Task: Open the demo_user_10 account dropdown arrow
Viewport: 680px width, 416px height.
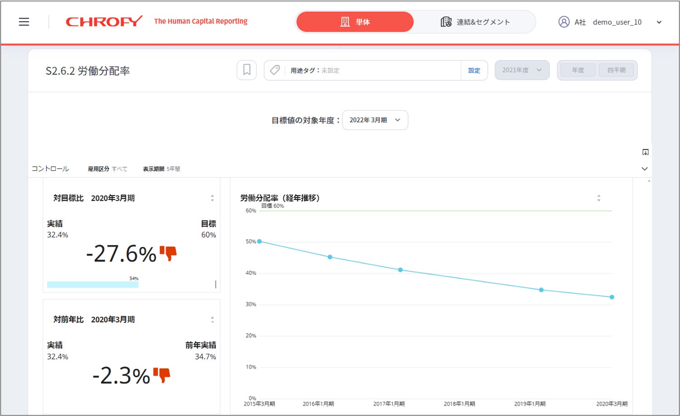Action: (659, 22)
